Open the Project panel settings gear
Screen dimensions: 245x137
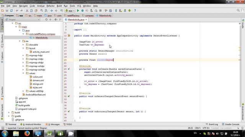pyautogui.click(x=56, y=19)
